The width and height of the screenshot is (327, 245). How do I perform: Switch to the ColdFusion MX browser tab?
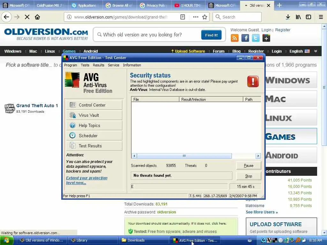point(51,5)
